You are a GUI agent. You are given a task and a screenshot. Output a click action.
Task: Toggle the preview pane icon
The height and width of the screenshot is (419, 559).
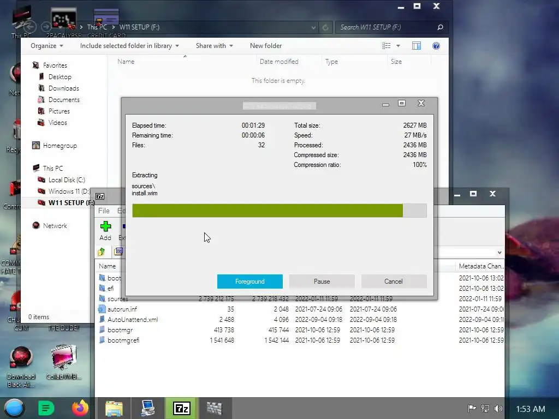click(417, 46)
